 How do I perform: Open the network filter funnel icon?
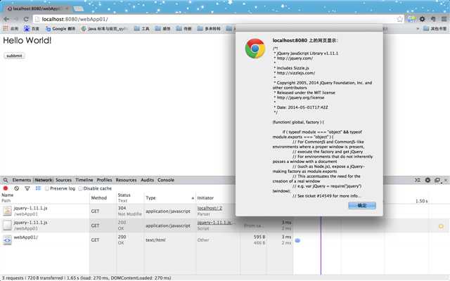(x=27, y=188)
